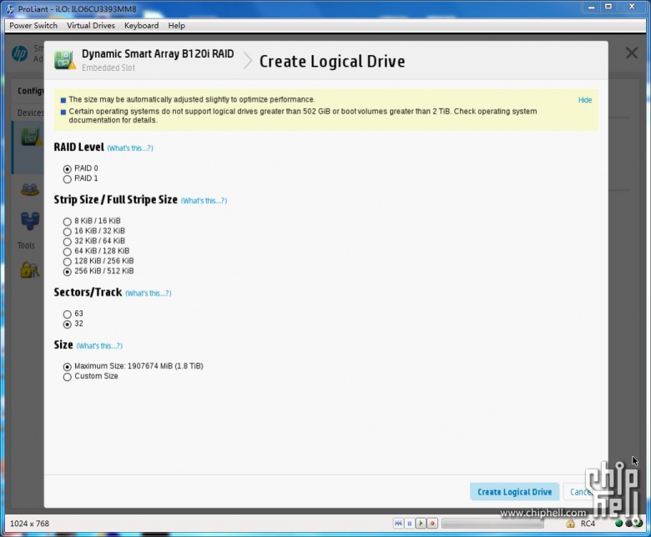This screenshot has height=537, width=651.
Task: Click the pause playback control
Action: pyautogui.click(x=409, y=524)
